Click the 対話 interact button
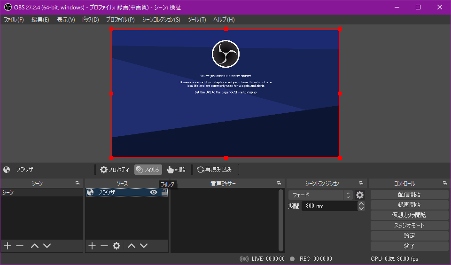Viewport: 451px width, 265px height. click(x=176, y=170)
